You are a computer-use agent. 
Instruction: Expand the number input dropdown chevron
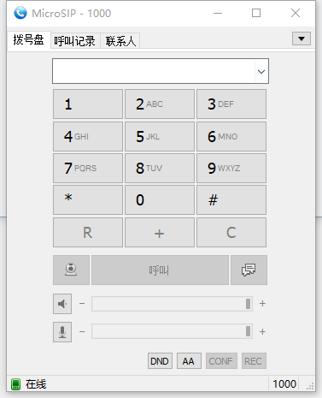click(x=261, y=71)
